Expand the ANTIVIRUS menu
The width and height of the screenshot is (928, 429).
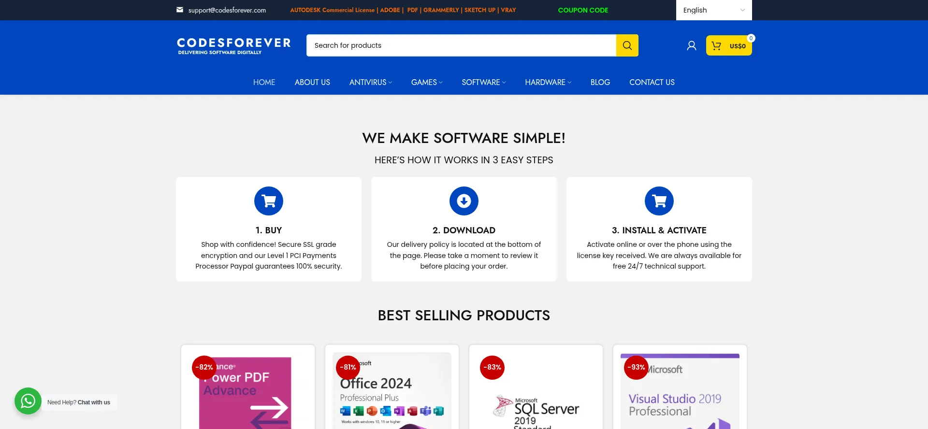click(371, 83)
